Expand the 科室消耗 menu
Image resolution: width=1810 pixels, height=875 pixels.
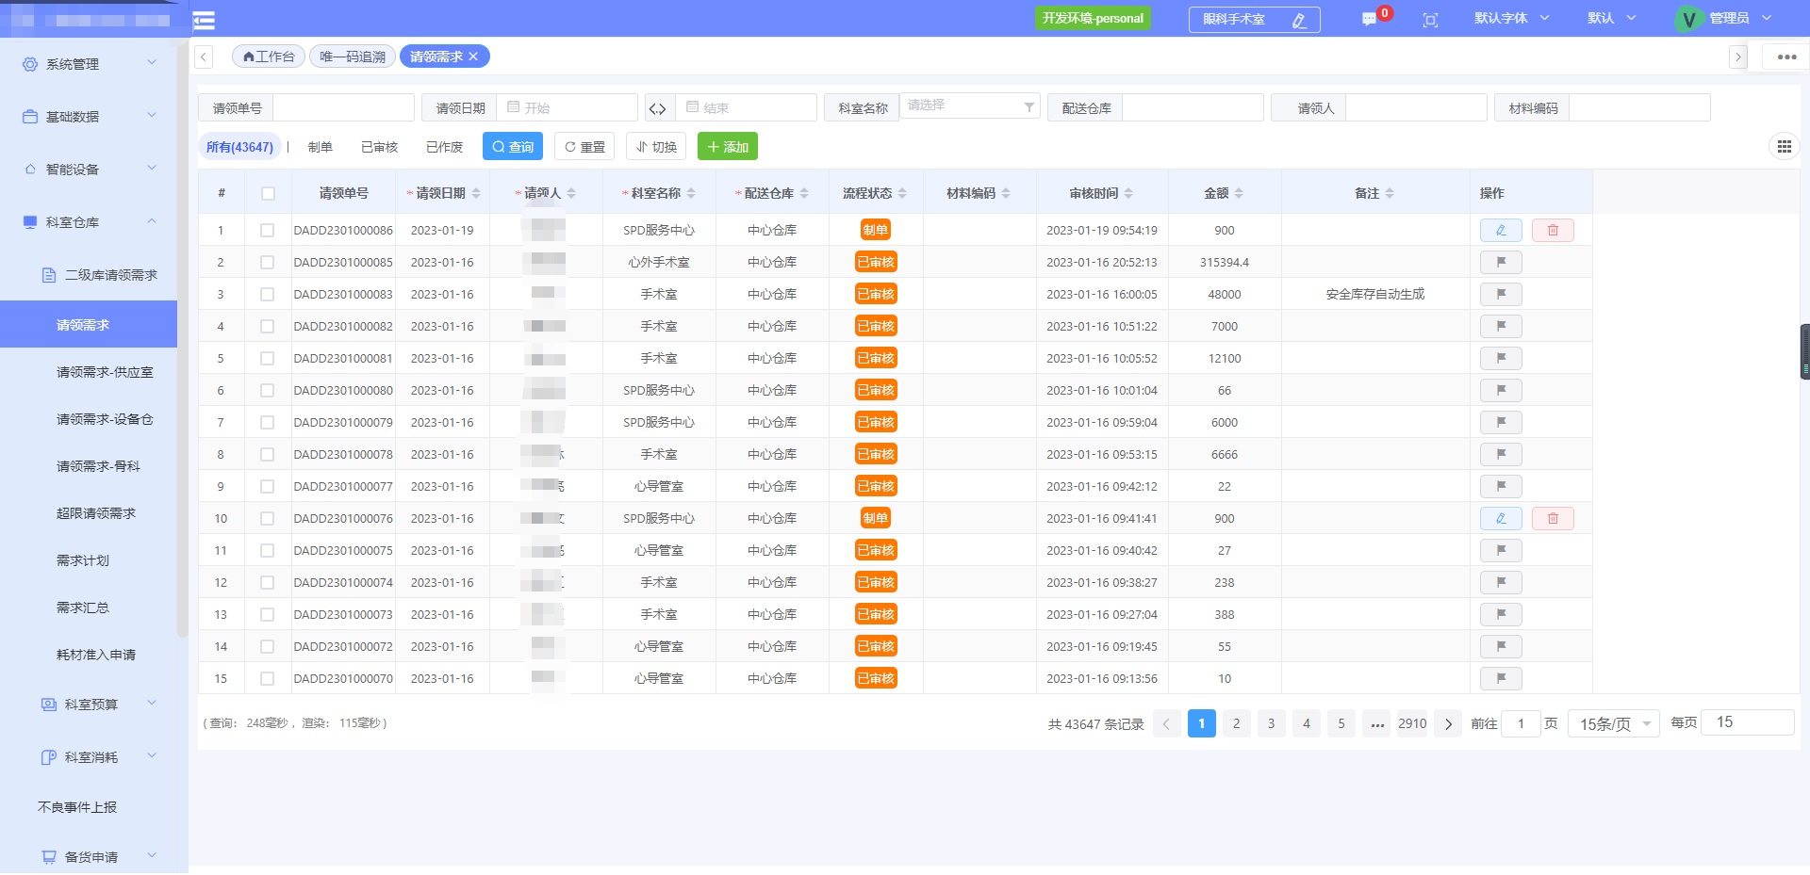point(89,757)
